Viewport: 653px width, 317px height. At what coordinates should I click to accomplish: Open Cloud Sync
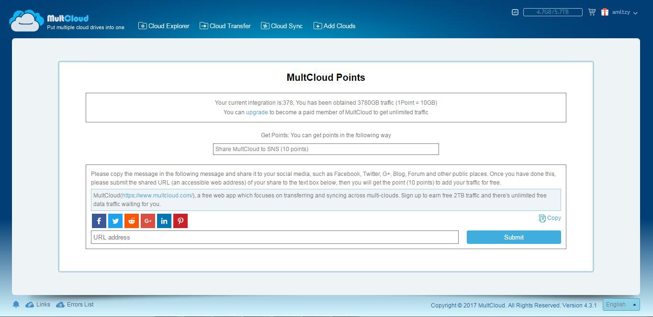coord(281,26)
